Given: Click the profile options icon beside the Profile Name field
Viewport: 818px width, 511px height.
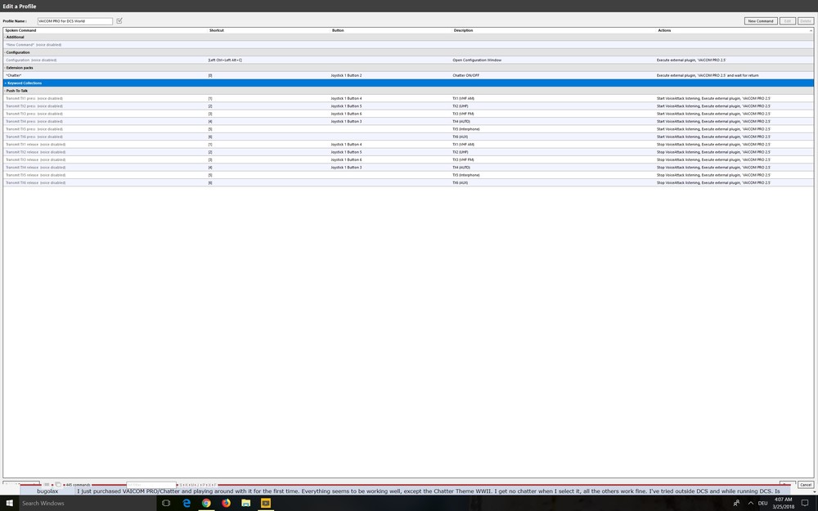Looking at the screenshot, I should pos(119,21).
